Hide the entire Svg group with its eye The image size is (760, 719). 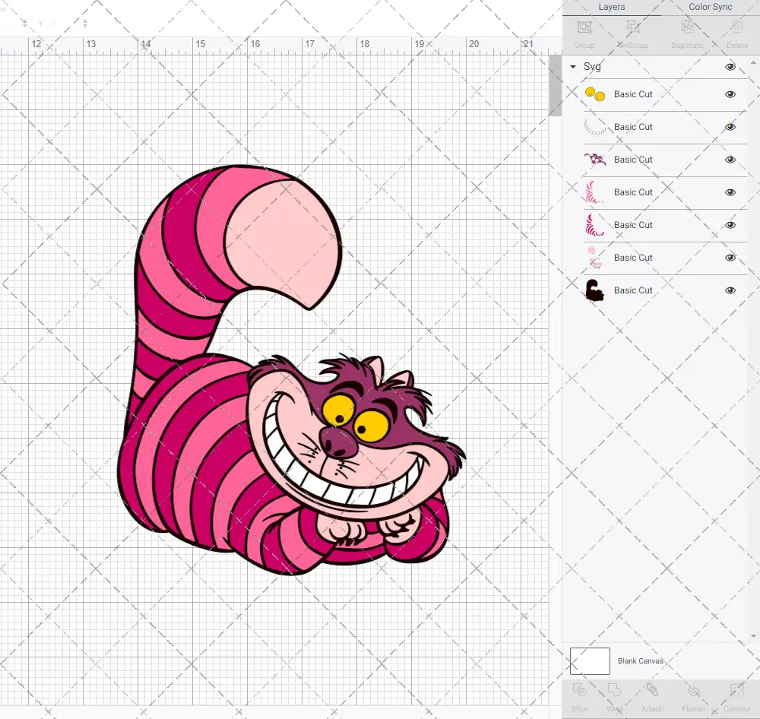coord(730,67)
